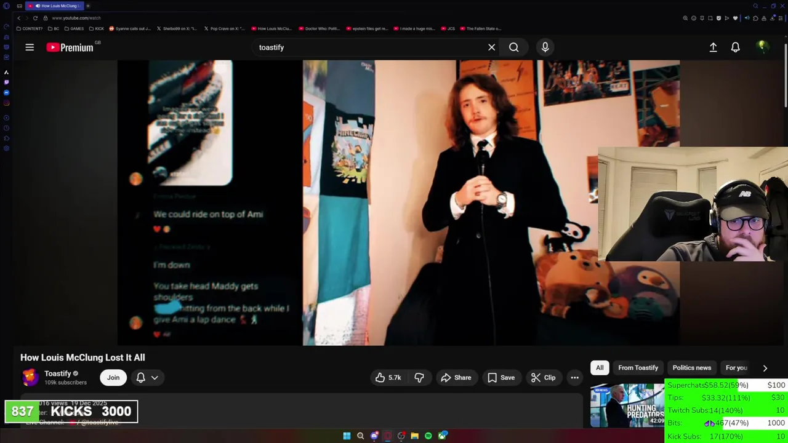
Task: Open the Messenger sidebar icon
Action: point(6,92)
